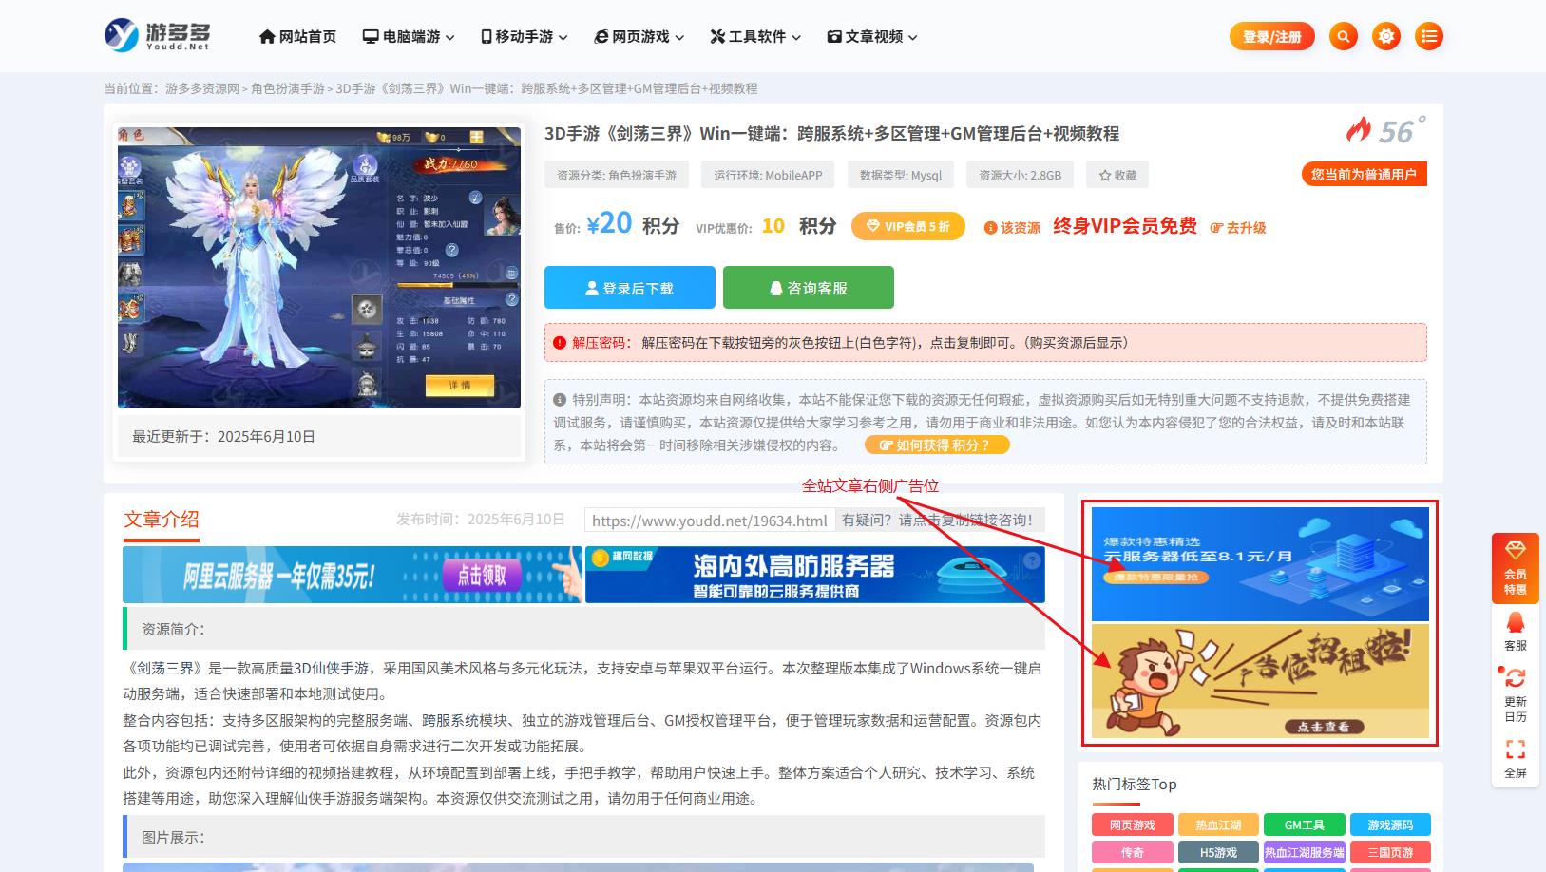Toggle 全屏 fullscreen sidebar icon
The width and height of the screenshot is (1546, 872).
[x=1515, y=759]
